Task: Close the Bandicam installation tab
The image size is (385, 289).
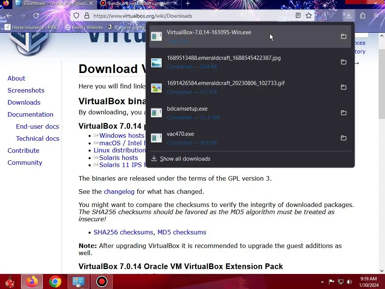Action: coord(176,3)
